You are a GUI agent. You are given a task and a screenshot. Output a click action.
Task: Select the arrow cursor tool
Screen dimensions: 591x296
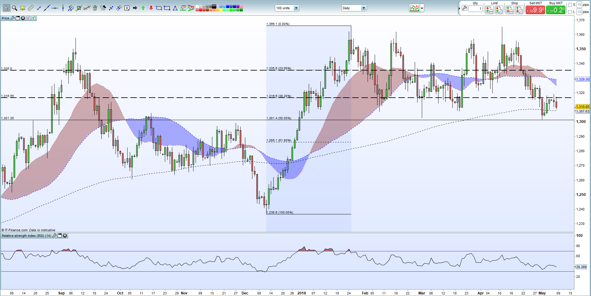[x=6, y=8]
